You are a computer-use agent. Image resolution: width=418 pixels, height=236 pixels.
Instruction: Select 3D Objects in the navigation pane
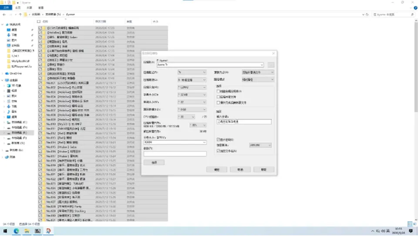pos(16,86)
